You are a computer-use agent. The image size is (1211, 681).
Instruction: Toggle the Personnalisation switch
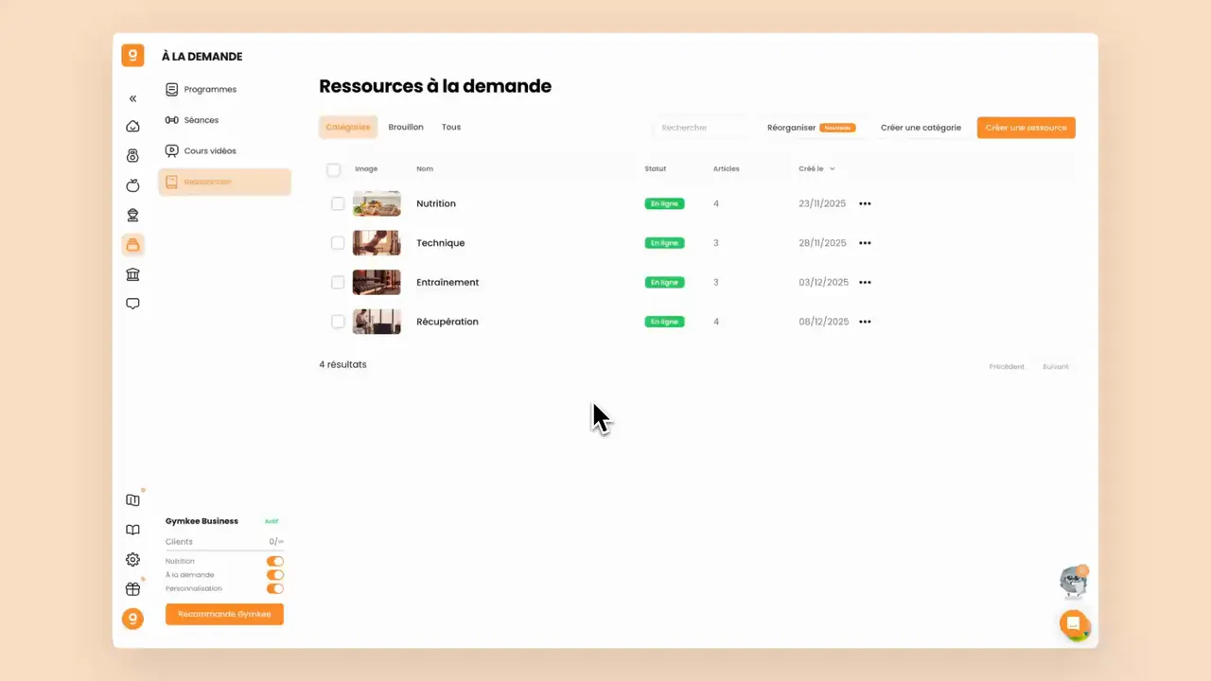(x=275, y=588)
